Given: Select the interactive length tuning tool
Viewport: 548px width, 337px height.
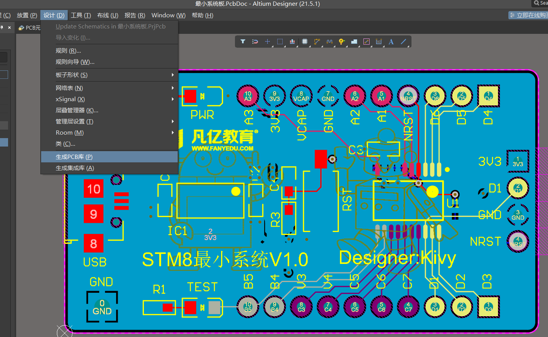Looking at the screenshot, I should click(x=330, y=42).
